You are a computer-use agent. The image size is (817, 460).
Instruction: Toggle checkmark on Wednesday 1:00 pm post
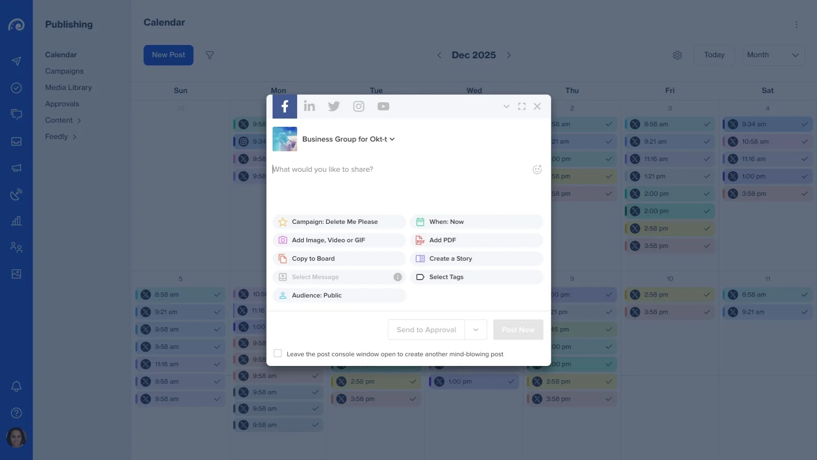click(511, 382)
